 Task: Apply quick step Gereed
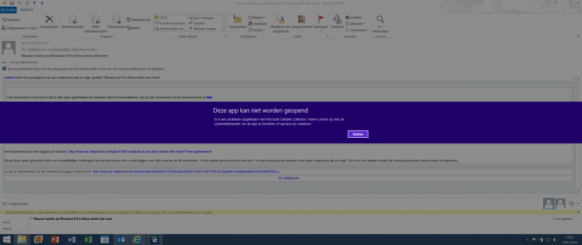(196, 23)
